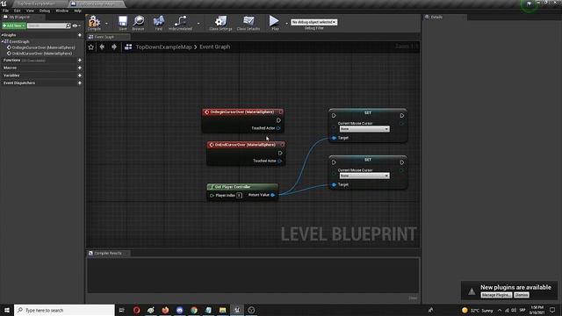
Task: Add new graph with Graphs plus button
Action: 80,35
